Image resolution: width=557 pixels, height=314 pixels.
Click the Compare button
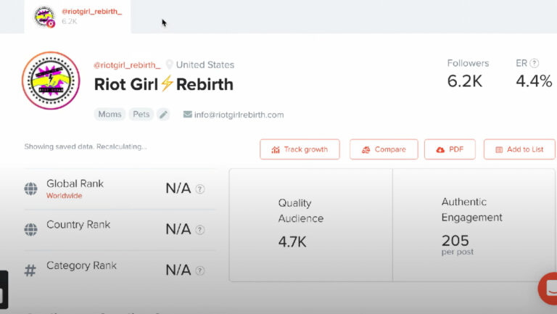coord(384,149)
